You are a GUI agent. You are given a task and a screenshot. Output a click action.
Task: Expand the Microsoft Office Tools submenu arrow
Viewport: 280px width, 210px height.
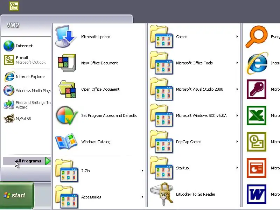(x=237, y=63)
